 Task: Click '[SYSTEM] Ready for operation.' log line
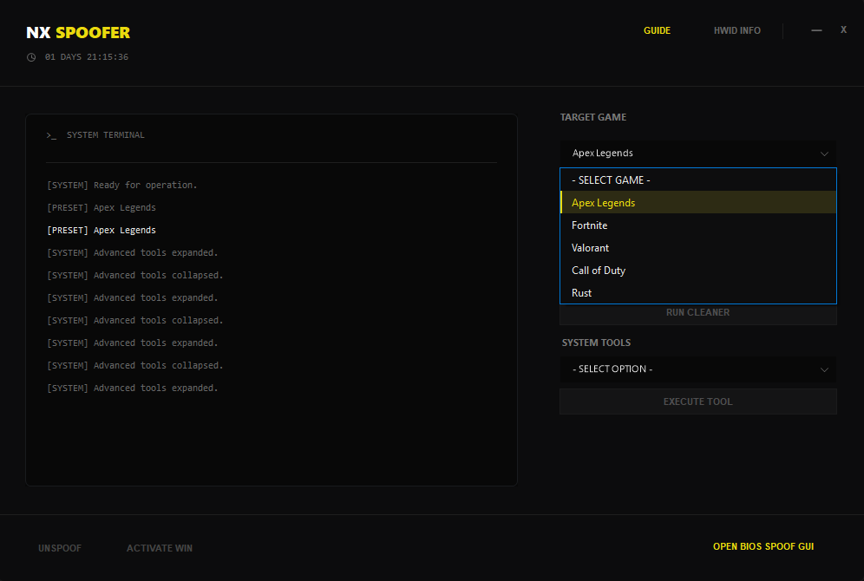tap(121, 185)
